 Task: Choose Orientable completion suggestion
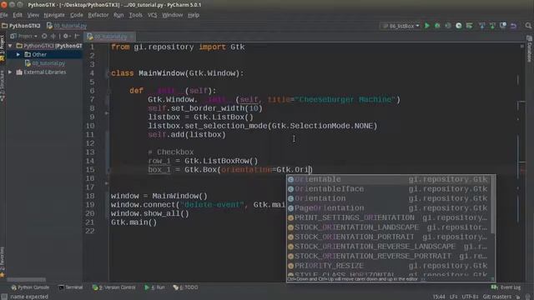click(x=388, y=179)
